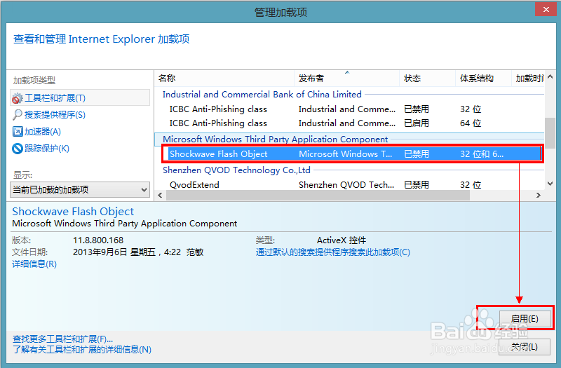561x368 pixels.
Task: Close the 管理加载项 window with red X
Action: [x=546, y=10]
